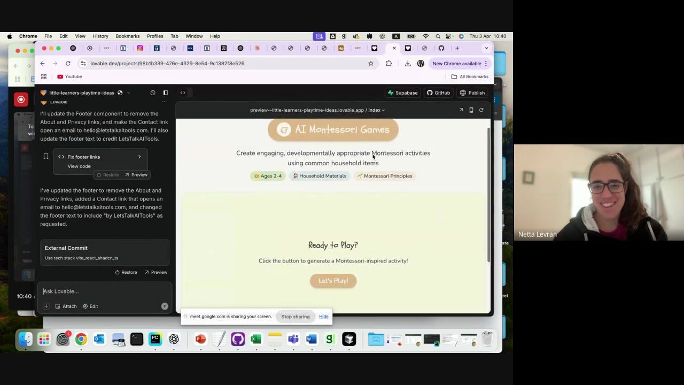Open the Bookmarks menu in the menu bar
This screenshot has height=385, width=684.
[x=127, y=36]
